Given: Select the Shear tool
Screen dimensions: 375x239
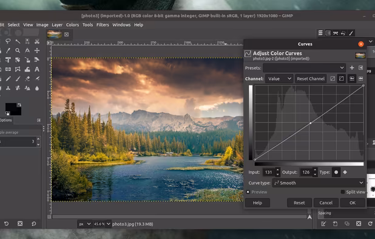Looking at the screenshot, I should click(37, 59).
